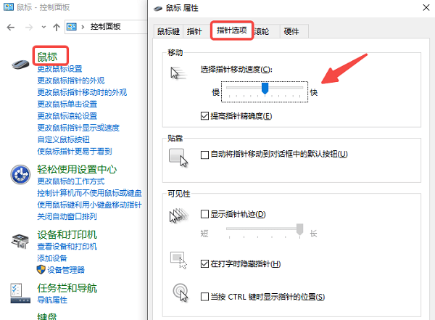Click the shield icon beside 设备管理器
The width and height of the screenshot is (435, 320).
point(41,269)
